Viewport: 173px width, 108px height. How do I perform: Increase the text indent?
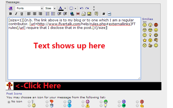(65, 14)
